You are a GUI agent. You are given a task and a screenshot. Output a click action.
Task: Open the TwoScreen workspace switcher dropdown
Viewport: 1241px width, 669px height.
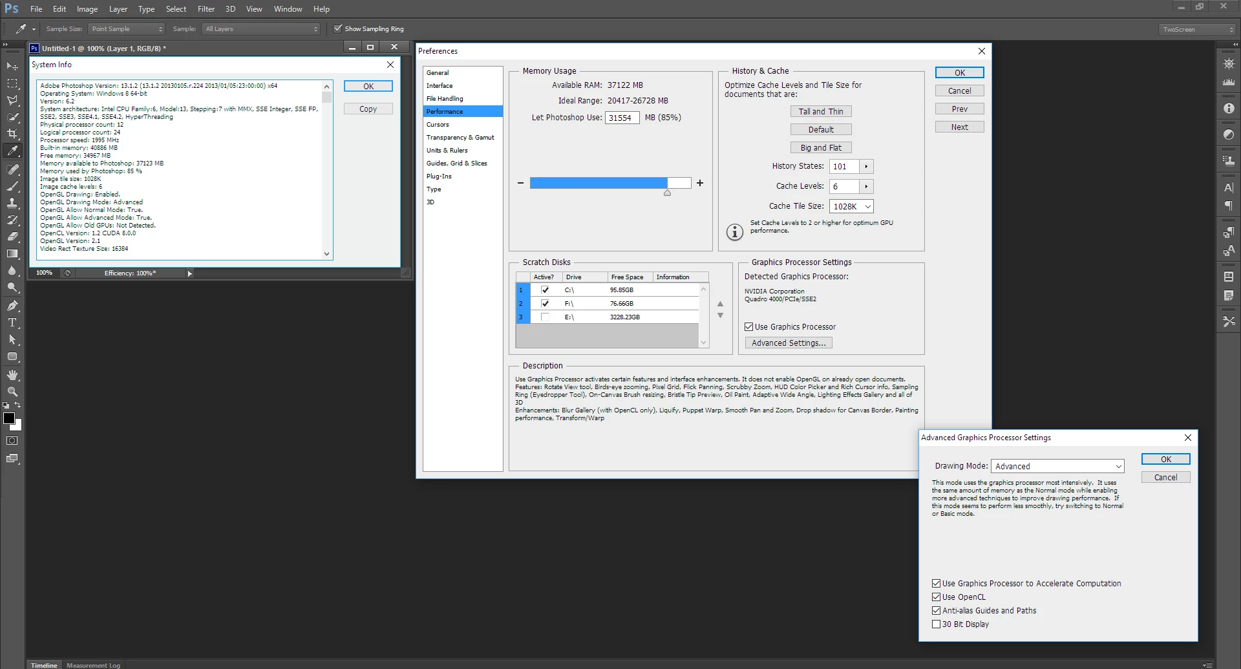click(1197, 29)
